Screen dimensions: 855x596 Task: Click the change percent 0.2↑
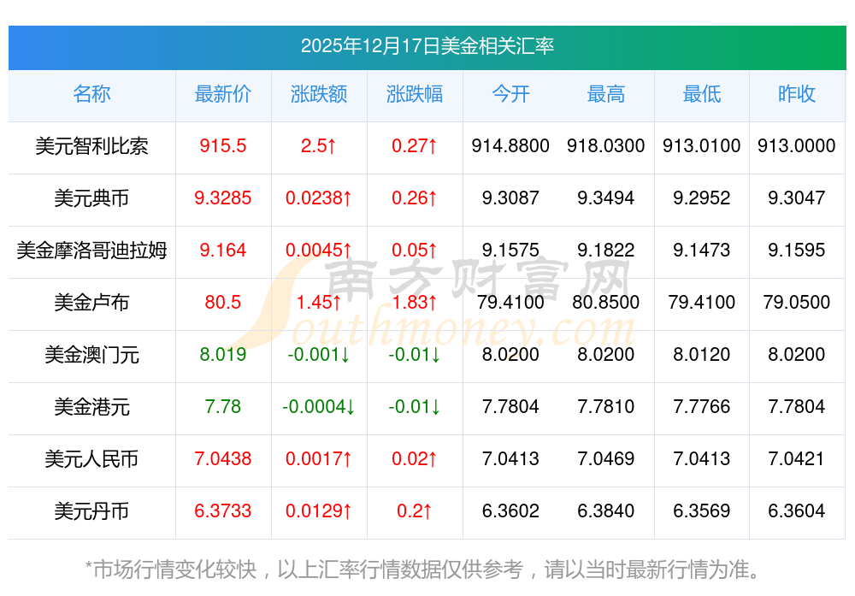click(415, 511)
